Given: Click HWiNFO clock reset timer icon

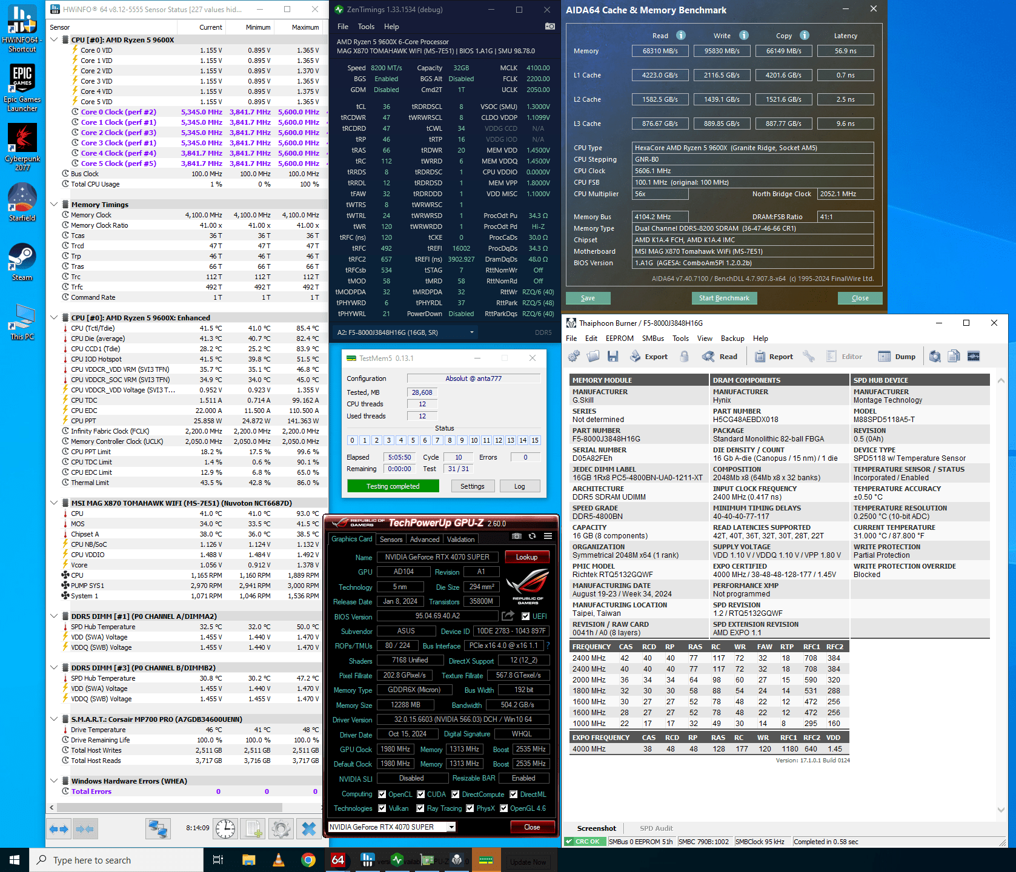Looking at the screenshot, I should [x=225, y=829].
